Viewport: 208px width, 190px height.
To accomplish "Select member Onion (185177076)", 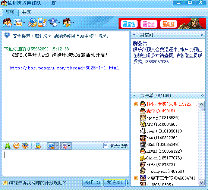I will tap(161, 158).
